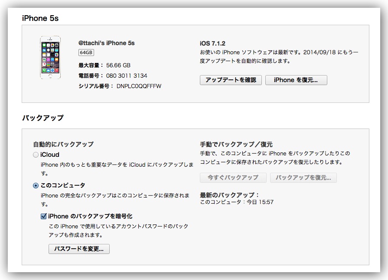Image resolution: width=388 pixels, height=280 pixels.
Task: Click the 最大容量 56.66 GB value
Action: coord(118,65)
